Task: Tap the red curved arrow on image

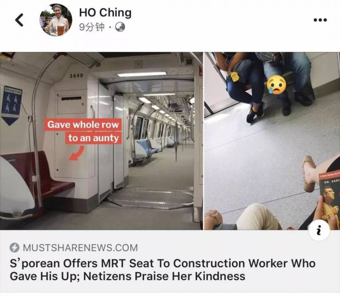Action: pos(76,153)
